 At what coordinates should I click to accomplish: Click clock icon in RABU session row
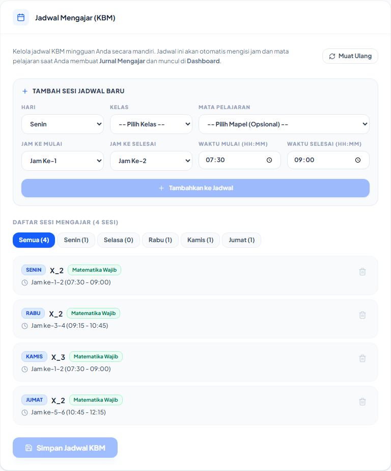coord(24,326)
